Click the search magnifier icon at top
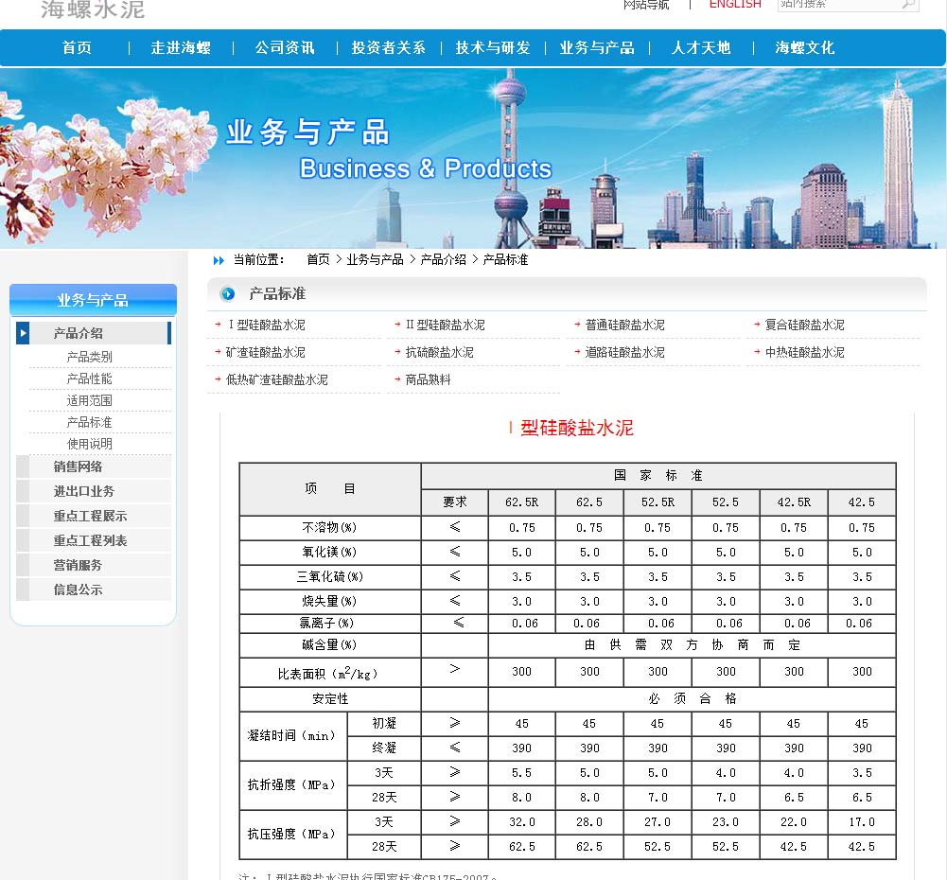The height and width of the screenshot is (880, 947). [908, 5]
